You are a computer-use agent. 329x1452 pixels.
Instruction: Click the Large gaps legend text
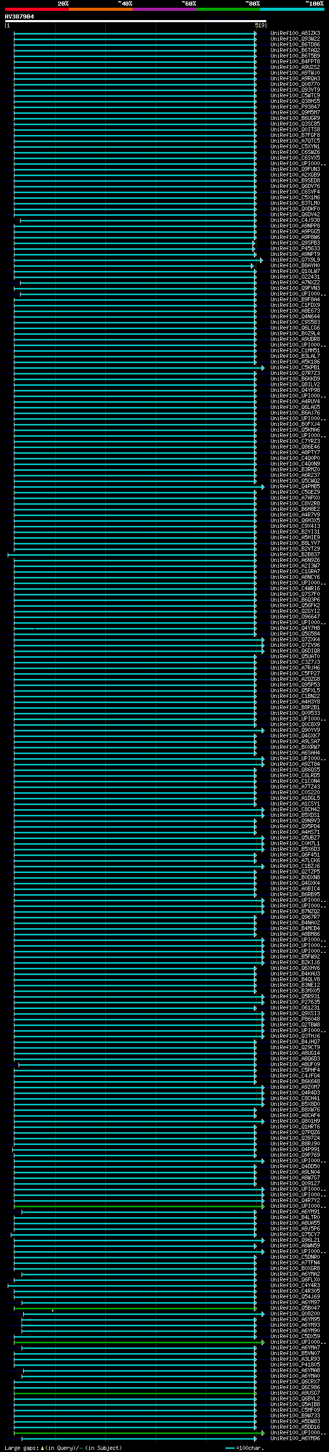pyautogui.click(x=63, y=1448)
